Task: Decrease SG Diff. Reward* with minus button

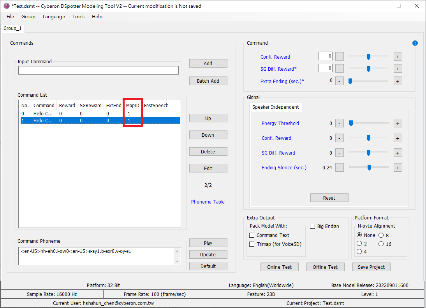Action: tap(339, 69)
